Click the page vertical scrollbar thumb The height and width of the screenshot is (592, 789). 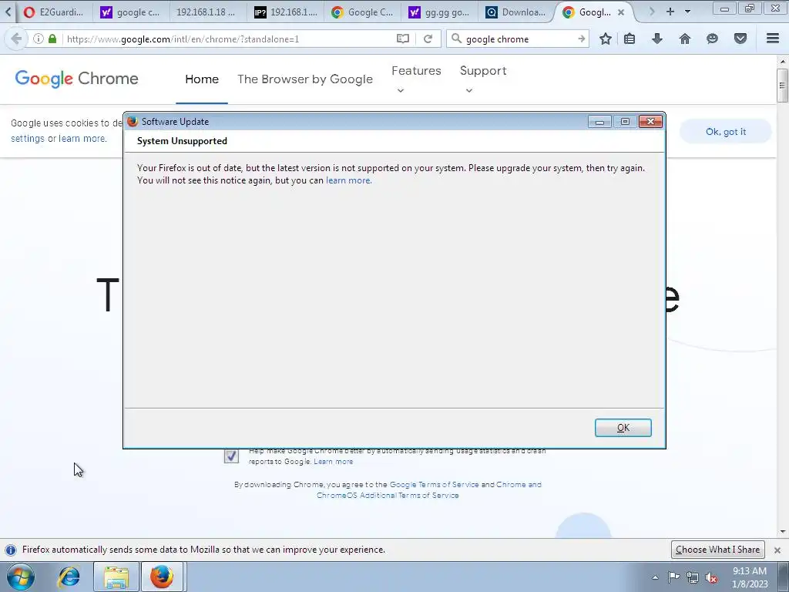click(x=782, y=86)
